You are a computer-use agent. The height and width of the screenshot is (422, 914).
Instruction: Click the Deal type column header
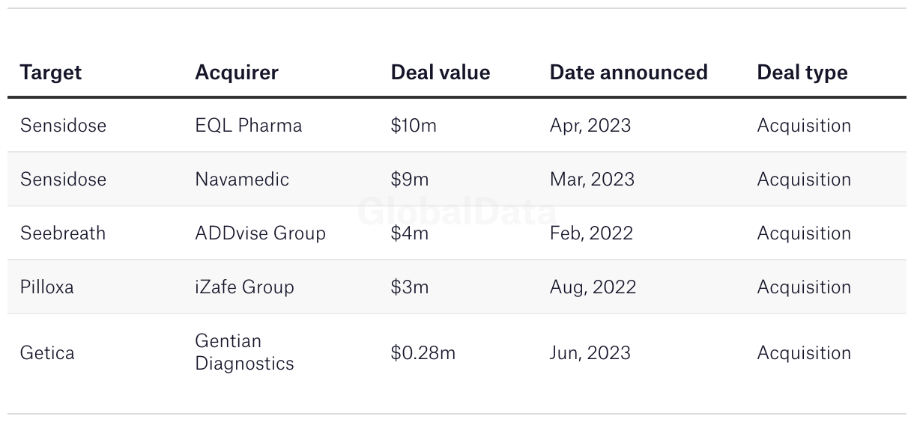point(802,73)
